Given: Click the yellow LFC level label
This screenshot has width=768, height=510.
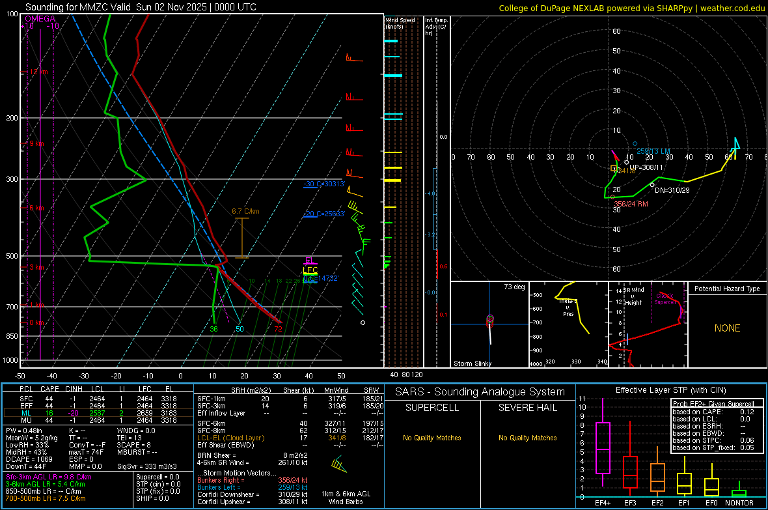Looking at the screenshot, I should tap(310, 270).
